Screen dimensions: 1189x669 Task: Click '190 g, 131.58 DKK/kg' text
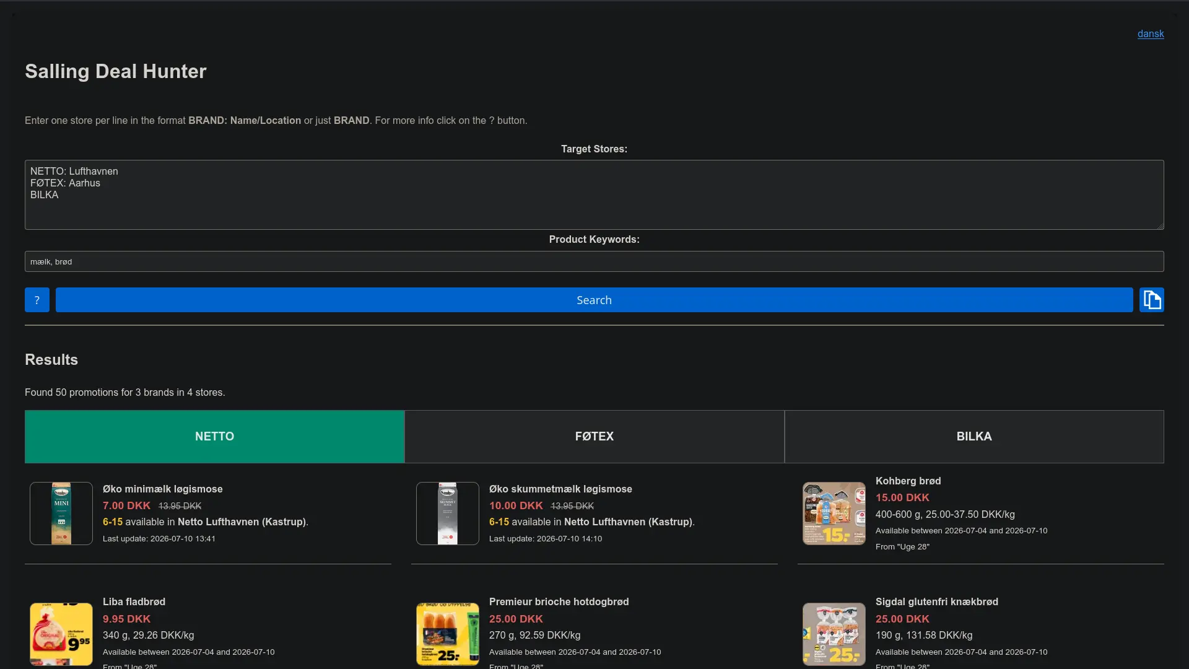(x=924, y=636)
